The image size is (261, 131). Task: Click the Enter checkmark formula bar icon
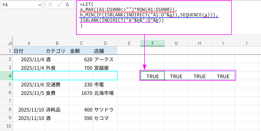pos(60,5)
